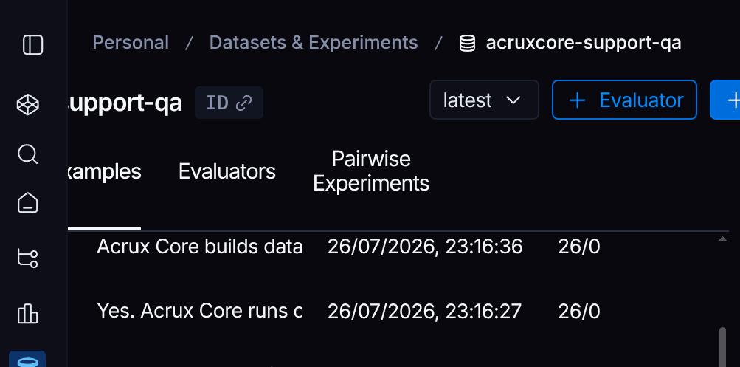Click timestamp 26/07/2026, 23:16:27
740x367 pixels.
[425, 311]
